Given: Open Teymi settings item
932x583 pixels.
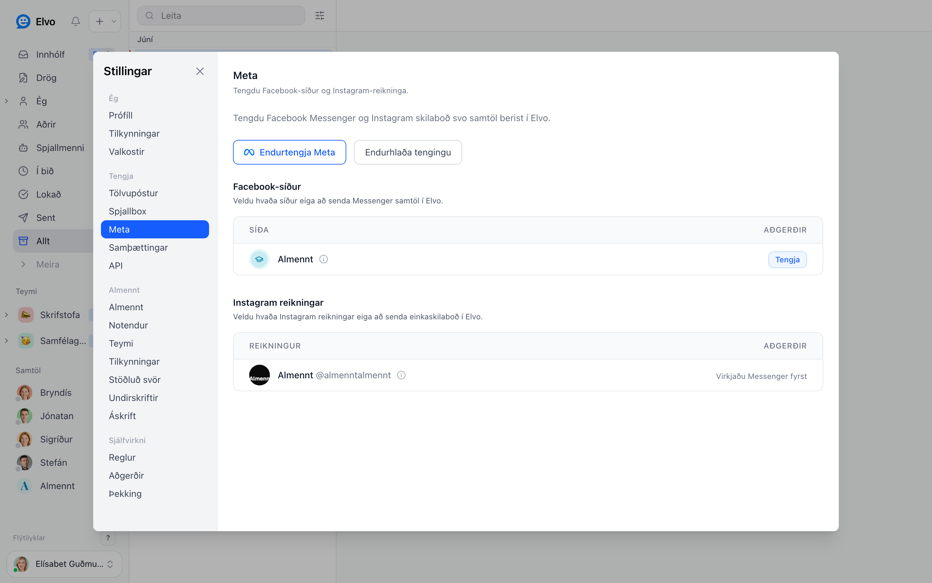Looking at the screenshot, I should (155, 343).
